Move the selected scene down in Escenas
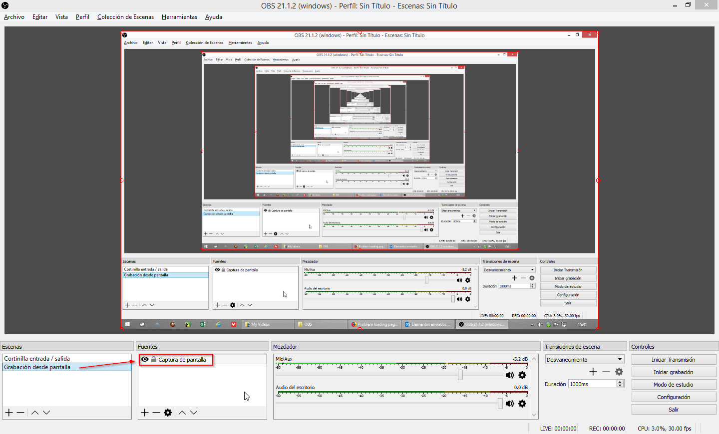Viewport: 719px width, 434px height. pyautogui.click(x=46, y=413)
